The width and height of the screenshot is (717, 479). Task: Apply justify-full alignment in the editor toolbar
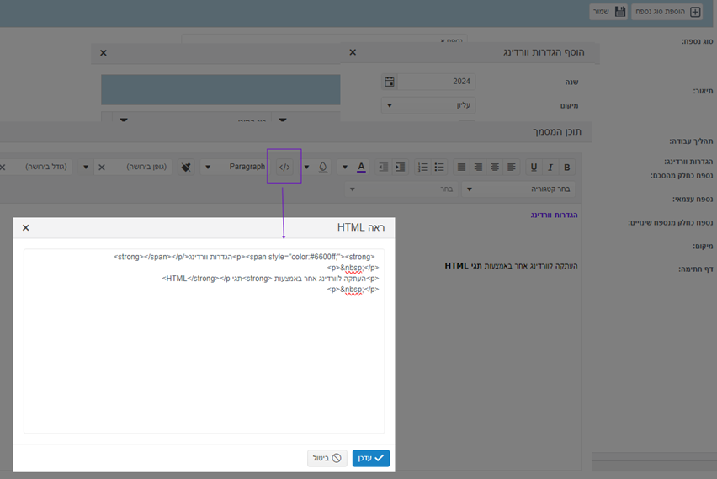461,167
